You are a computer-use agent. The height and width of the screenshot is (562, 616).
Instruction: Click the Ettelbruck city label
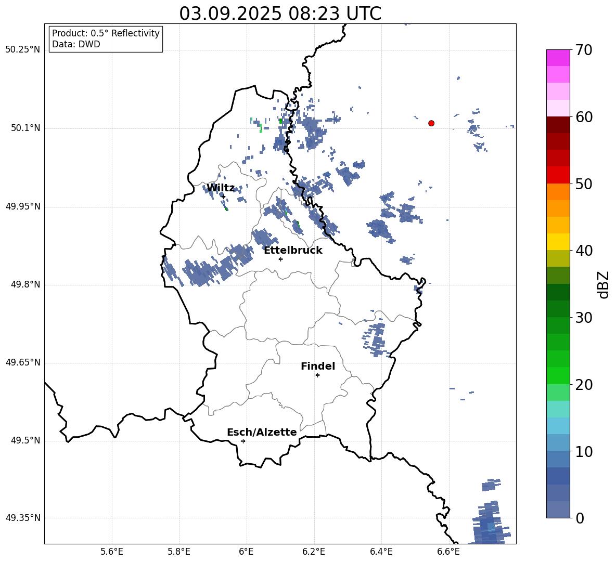[x=293, y=251]
